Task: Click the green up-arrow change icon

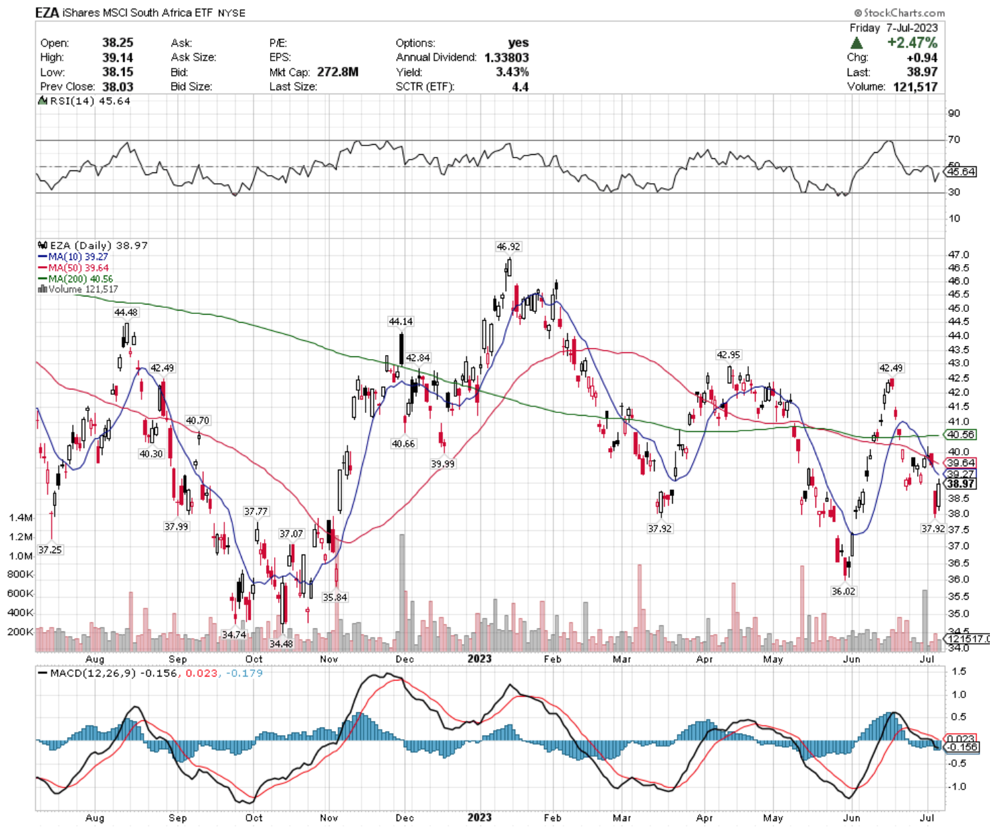Action: click(x=857, y=43)
